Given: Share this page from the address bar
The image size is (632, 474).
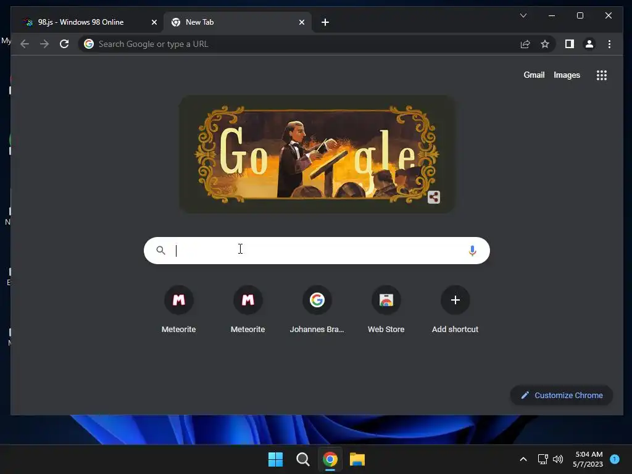Looking at the screenshot, I should pyautogui.click(x=525, y=44).
